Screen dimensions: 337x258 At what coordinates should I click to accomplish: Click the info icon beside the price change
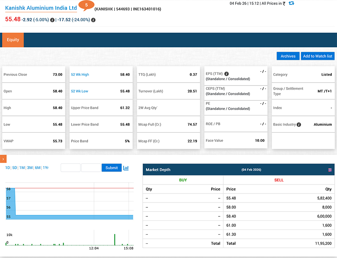52,20
